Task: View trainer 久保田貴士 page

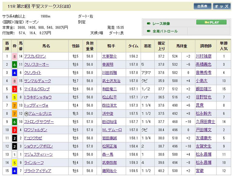Action: pos(206,122)
